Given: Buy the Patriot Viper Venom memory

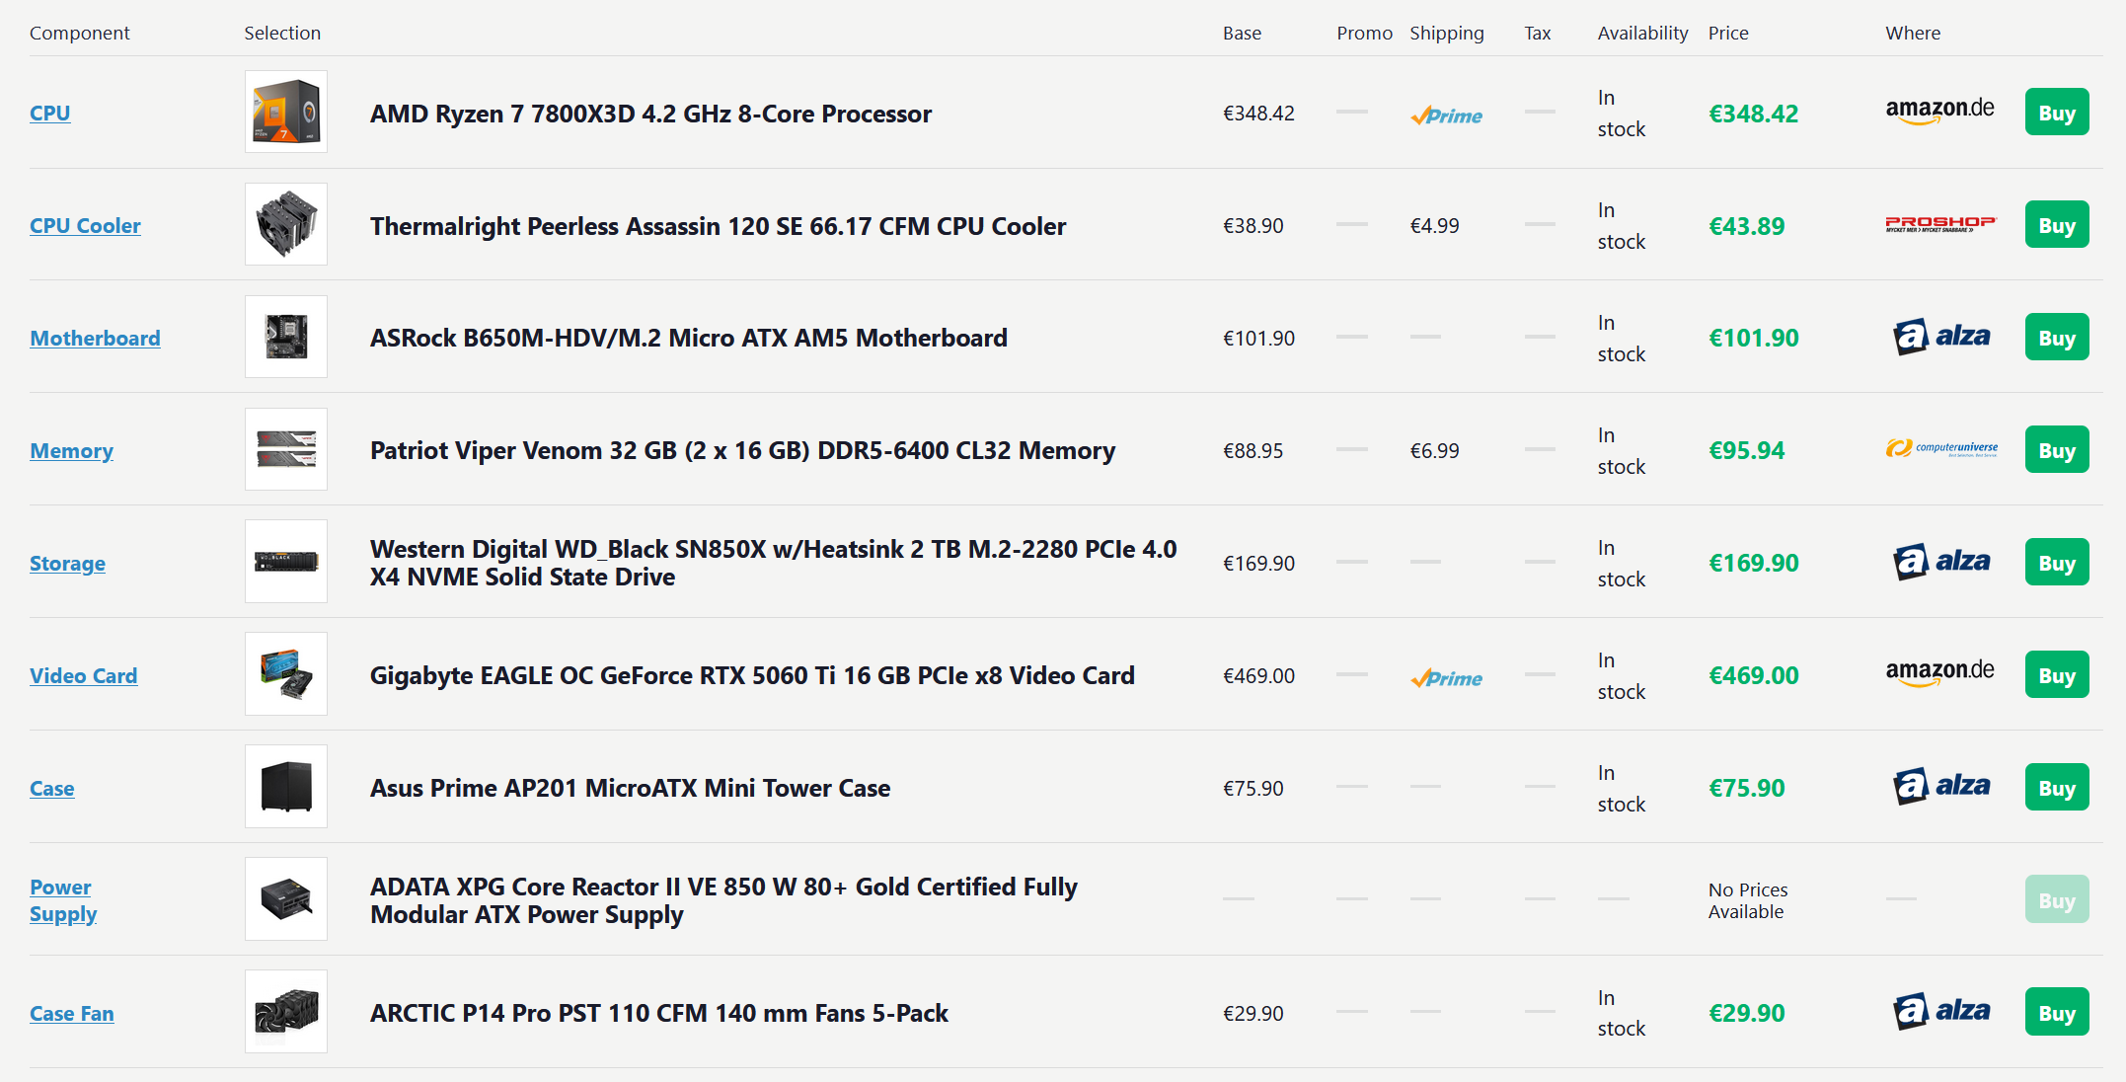Looking at the screenshot, I should tap(2057, 450).
